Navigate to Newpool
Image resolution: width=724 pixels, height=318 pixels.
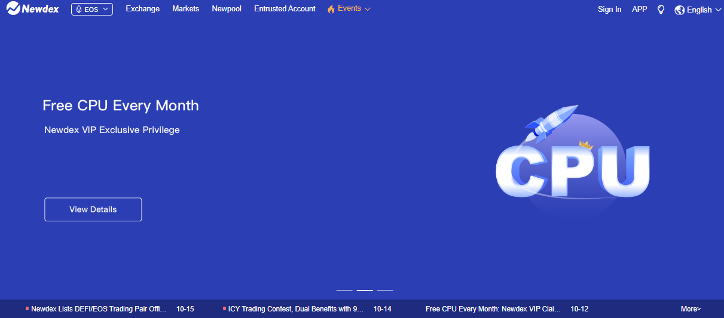coord(227,9)
